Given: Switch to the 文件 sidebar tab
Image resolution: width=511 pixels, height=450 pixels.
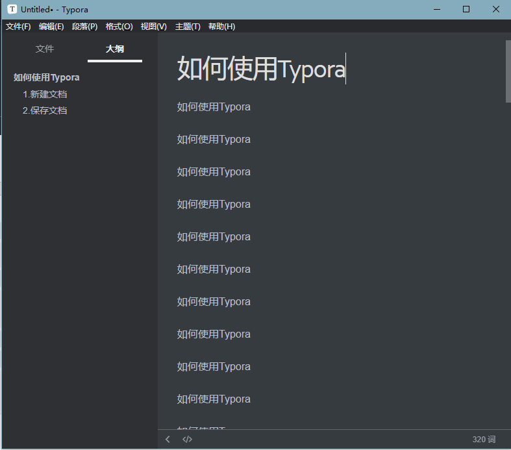Looking at the screenshot, I should [45, 49].
